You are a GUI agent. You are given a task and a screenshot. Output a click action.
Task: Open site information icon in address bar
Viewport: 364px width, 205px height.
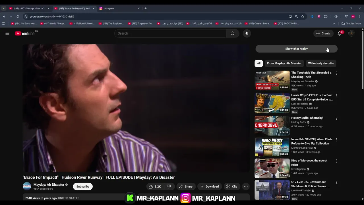[x=26, y=17]
